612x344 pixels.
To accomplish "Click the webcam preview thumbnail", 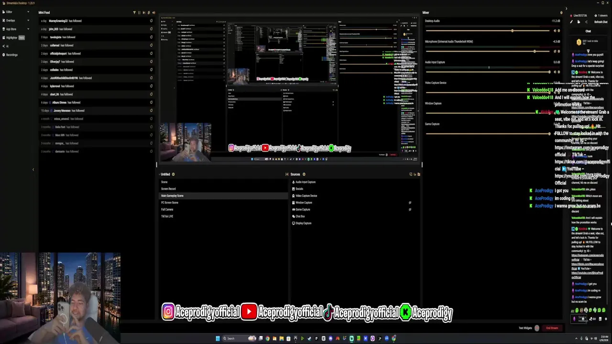I will coord(60,298).
